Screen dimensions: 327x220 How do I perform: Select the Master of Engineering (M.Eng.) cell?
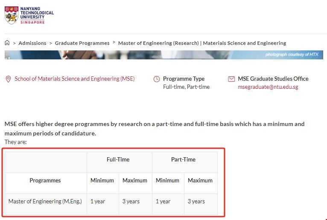tap(45, 201)
